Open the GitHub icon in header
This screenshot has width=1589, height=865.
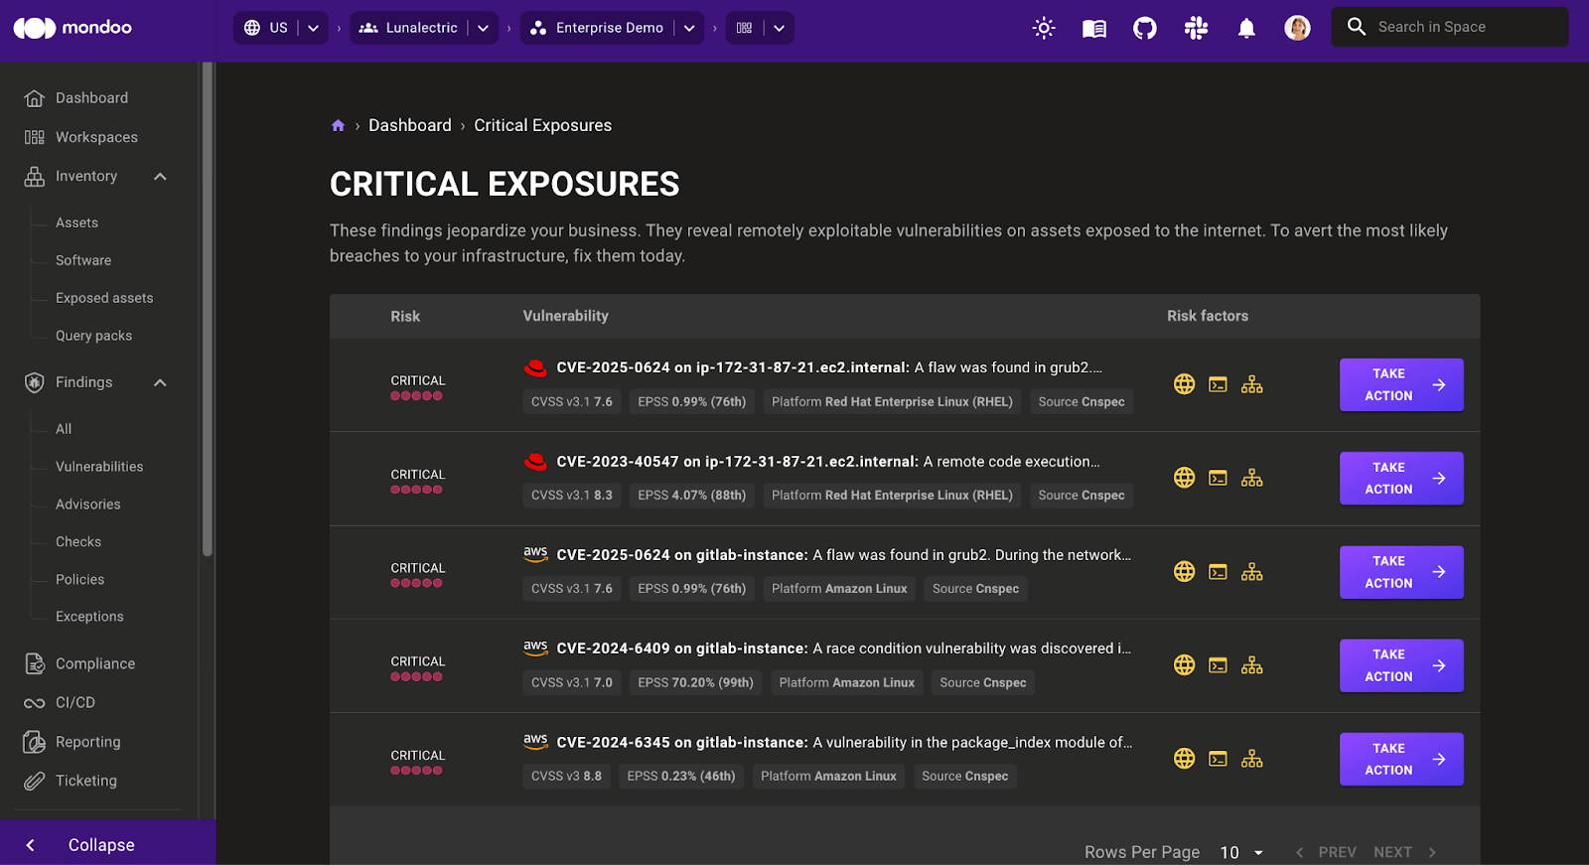pyautogui.click(x=1145, y=28)
